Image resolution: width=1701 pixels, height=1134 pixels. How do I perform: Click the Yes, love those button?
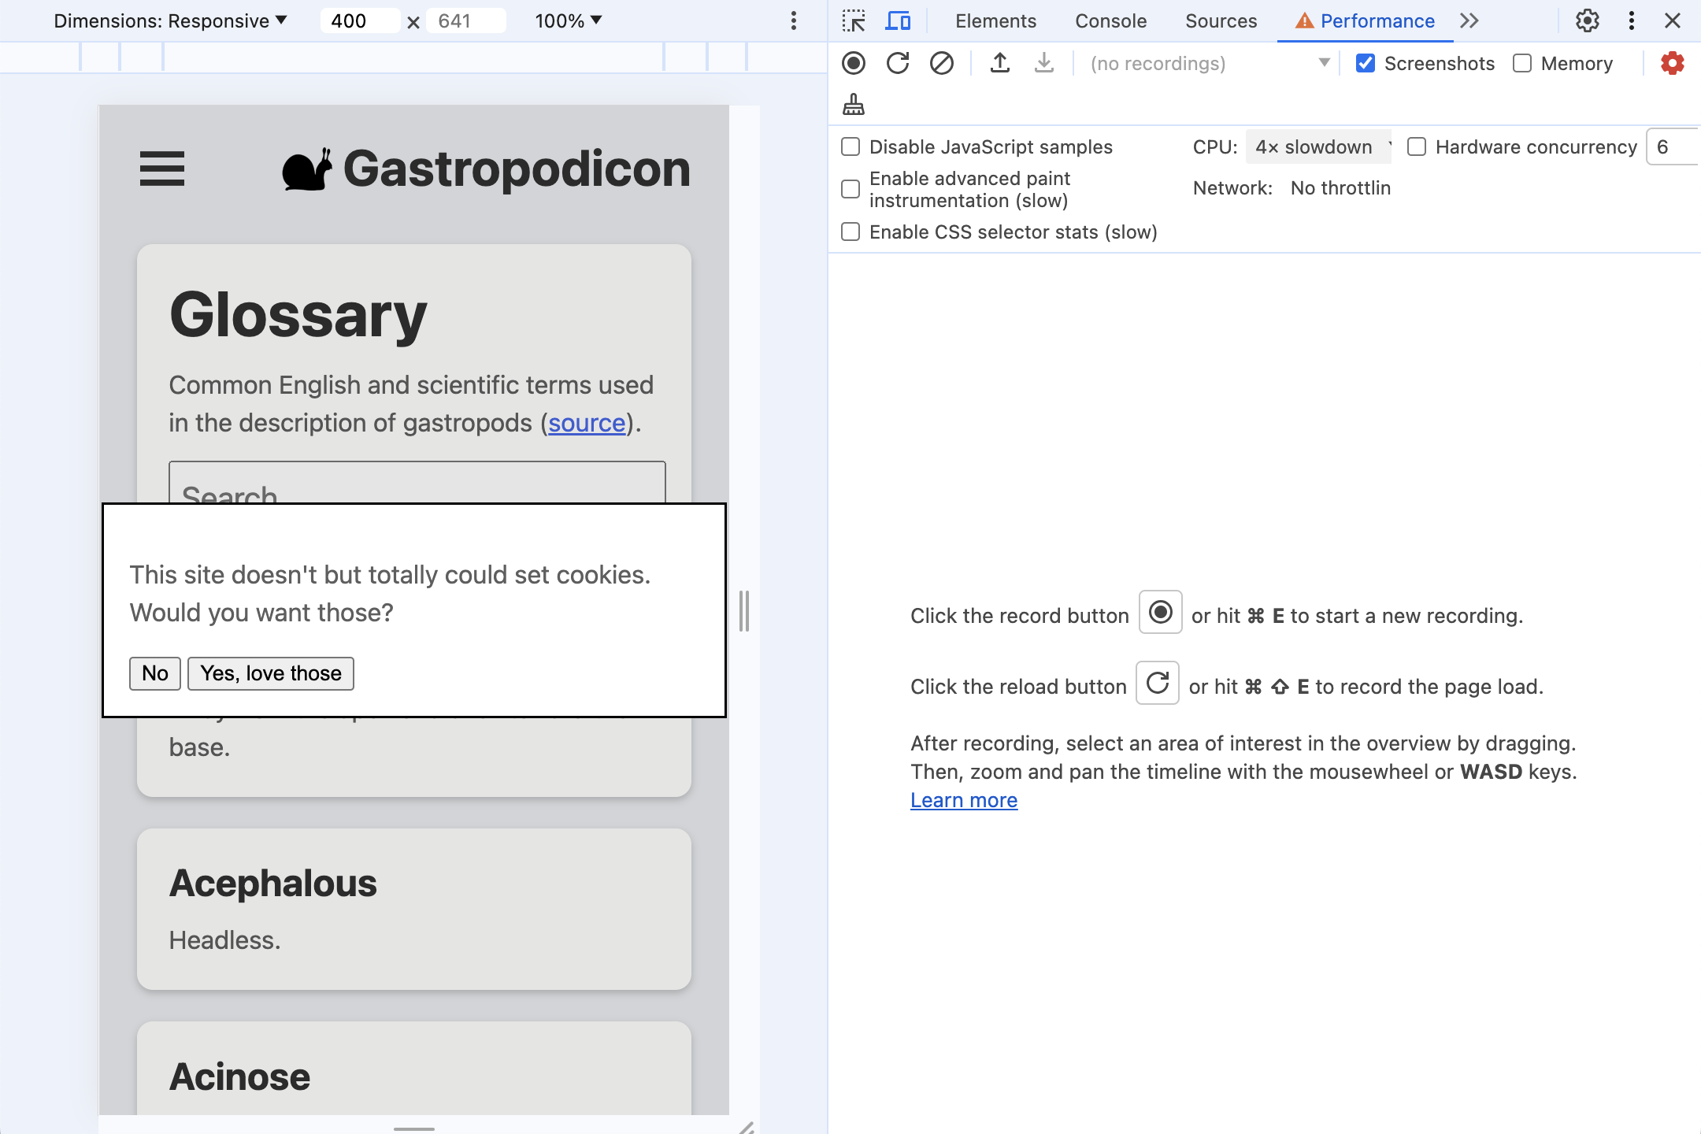pos(271,672)
